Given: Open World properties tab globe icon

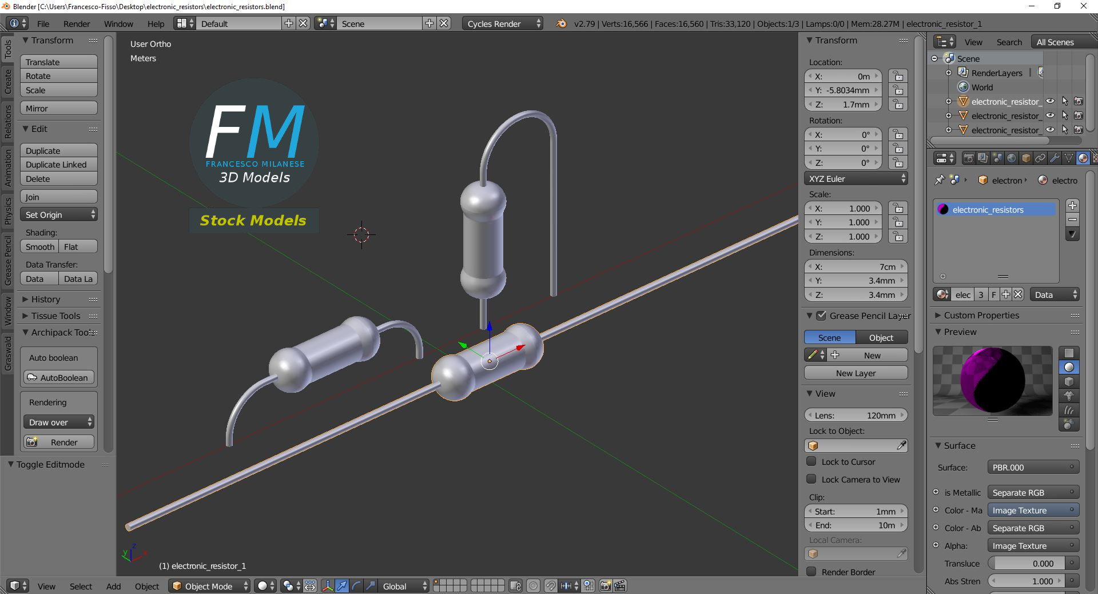Looking at the screenshot, I should [x=1012, y=158].
